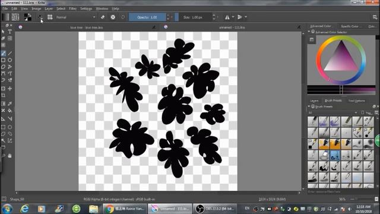Collapse the Brush Presets docker

309,106
